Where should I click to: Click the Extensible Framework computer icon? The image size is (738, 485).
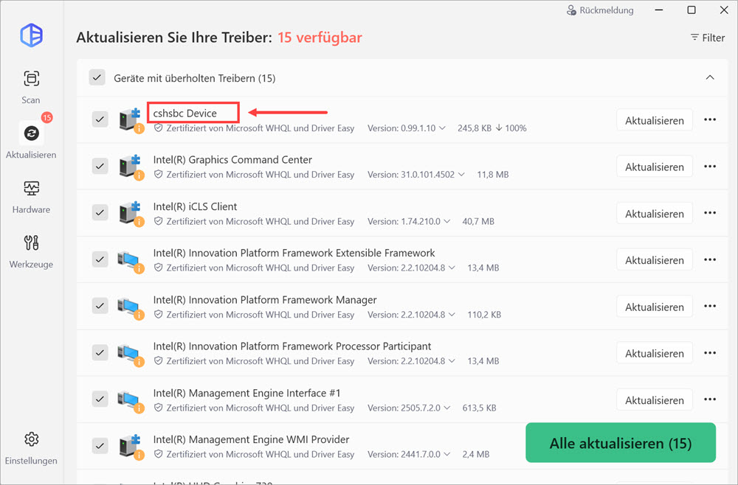point(131,262)
